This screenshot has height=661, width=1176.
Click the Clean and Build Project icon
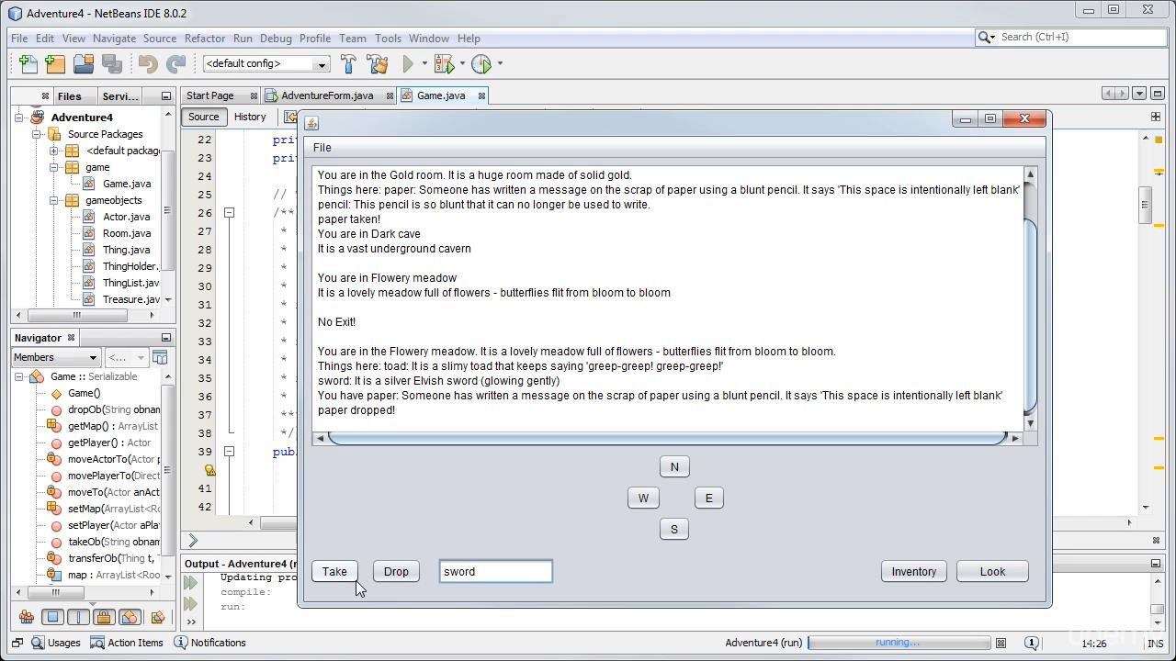(377, 63)
